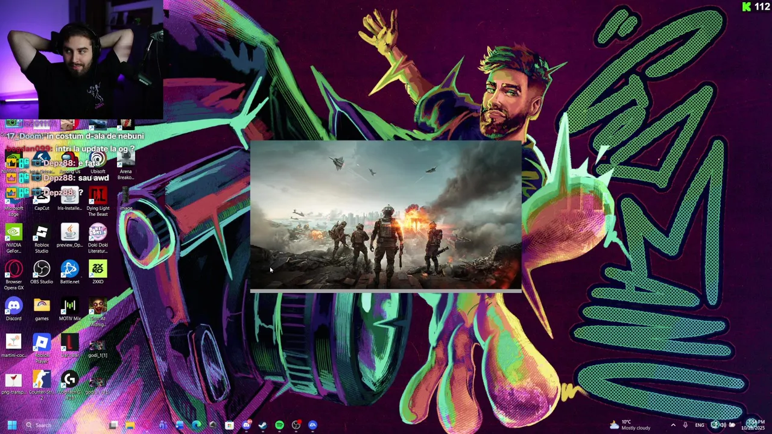The height and width of the screenshot is (434, 772).
Task: Open the Counter-Strike 2 desktop shortcut
Action: pyautogui.click(x=42, y=386)
